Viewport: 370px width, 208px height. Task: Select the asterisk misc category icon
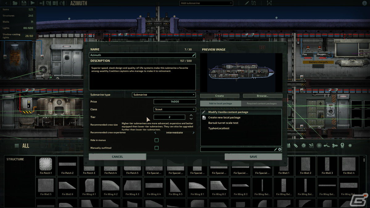click(350, 145)
